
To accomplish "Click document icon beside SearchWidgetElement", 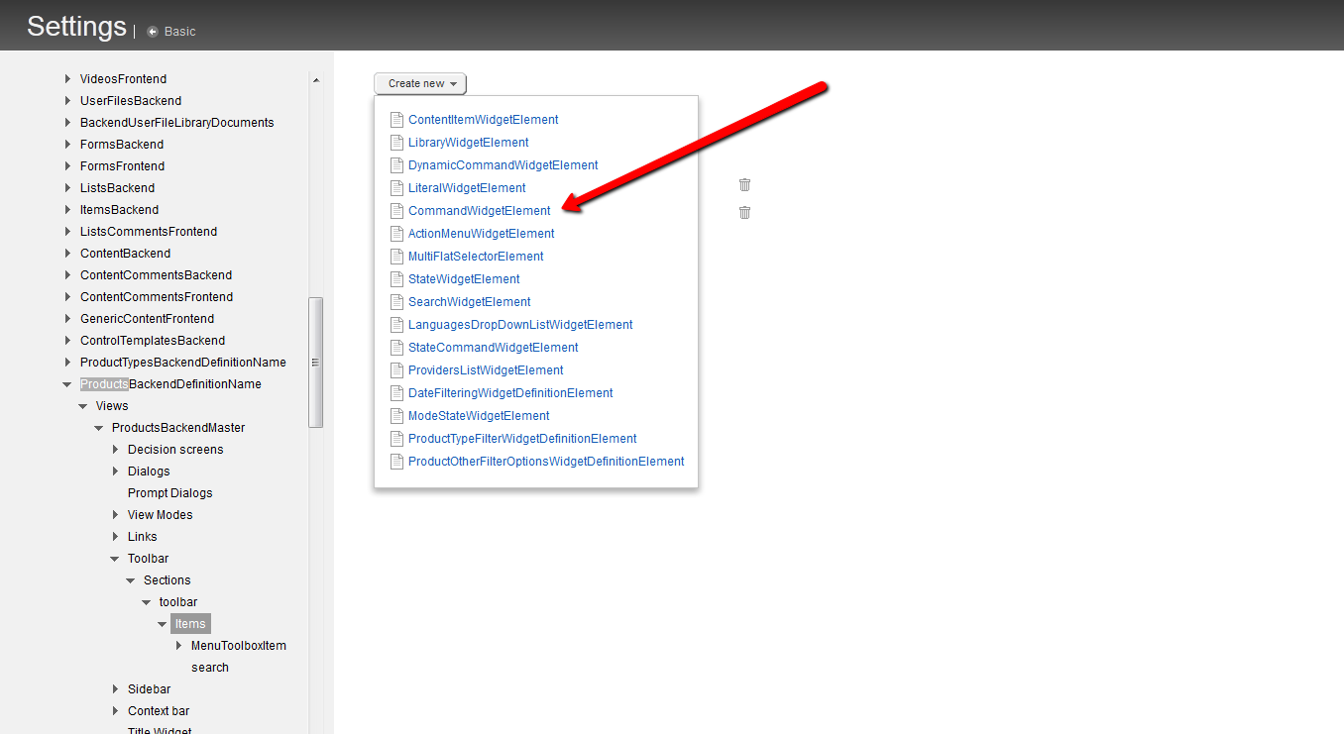I will [x=396, y=302].
